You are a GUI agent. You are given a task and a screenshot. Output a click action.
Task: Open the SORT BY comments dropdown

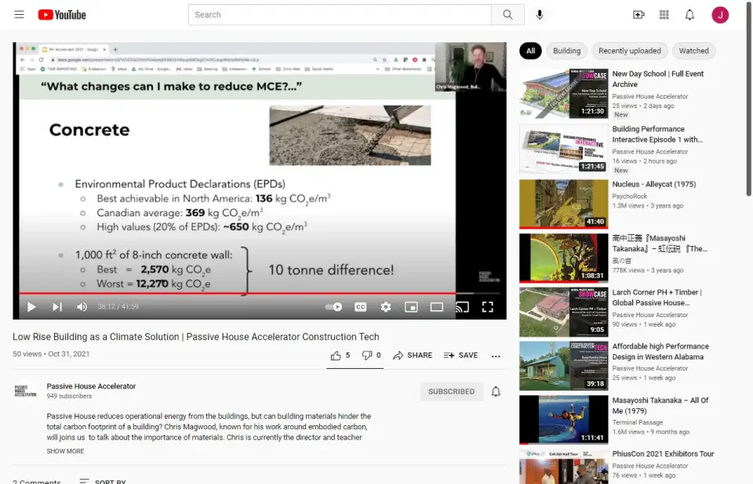pos(102,482)
